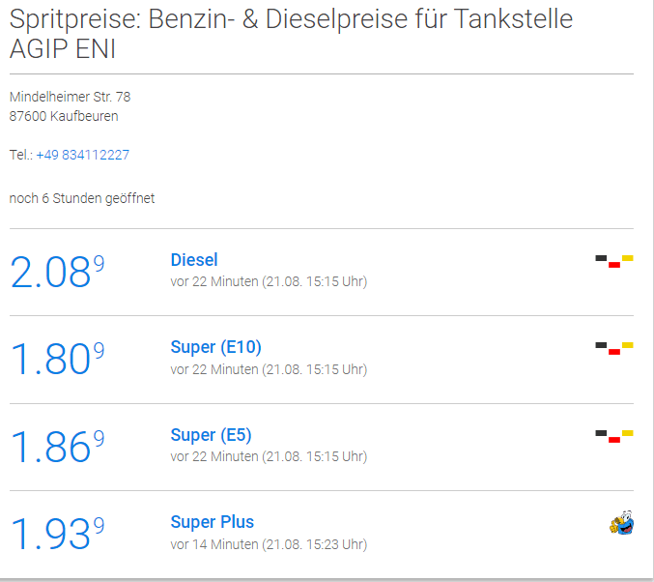Screen dimensions: 654x582
Task: Click the Diesel update time 15:15 Uhr
Action: point(336,281)
